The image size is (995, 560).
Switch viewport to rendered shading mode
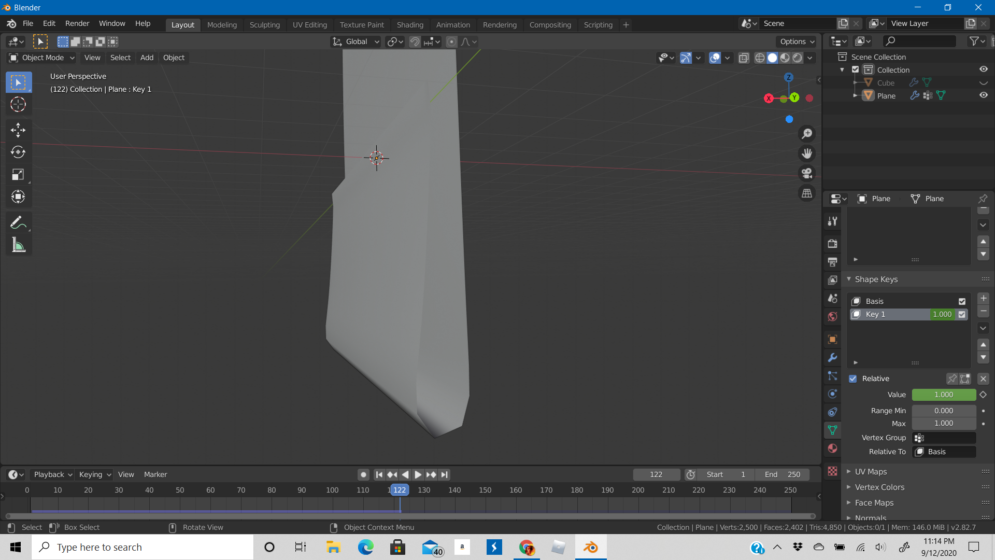click(797, 58)
